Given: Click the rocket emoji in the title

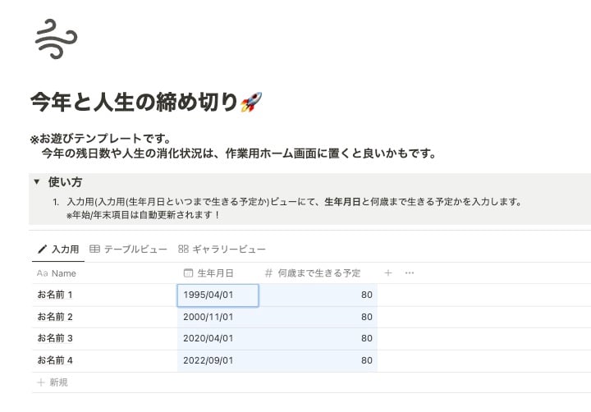Looking at the screenshot, I should (250, 103).
